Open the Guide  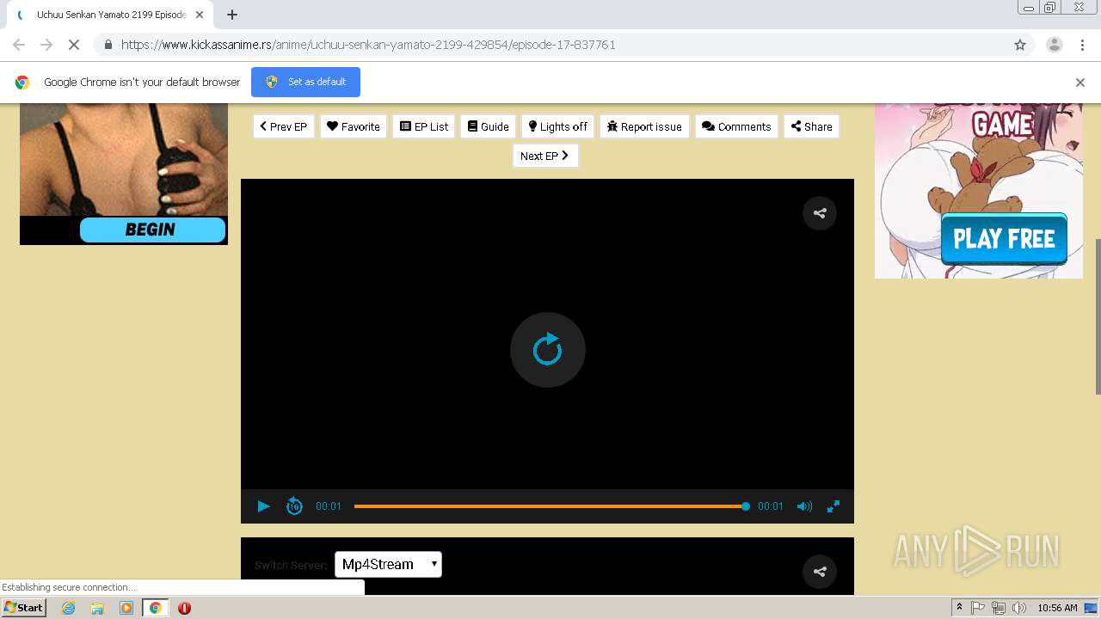click(x=488, y=126)
